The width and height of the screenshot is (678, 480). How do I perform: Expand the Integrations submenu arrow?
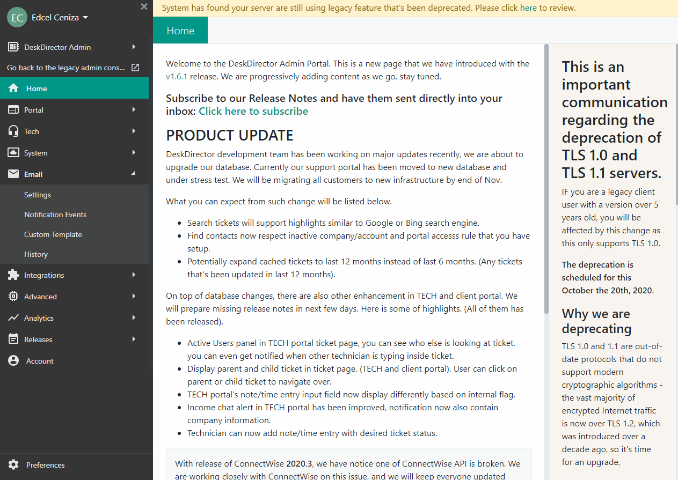(134, 275)
